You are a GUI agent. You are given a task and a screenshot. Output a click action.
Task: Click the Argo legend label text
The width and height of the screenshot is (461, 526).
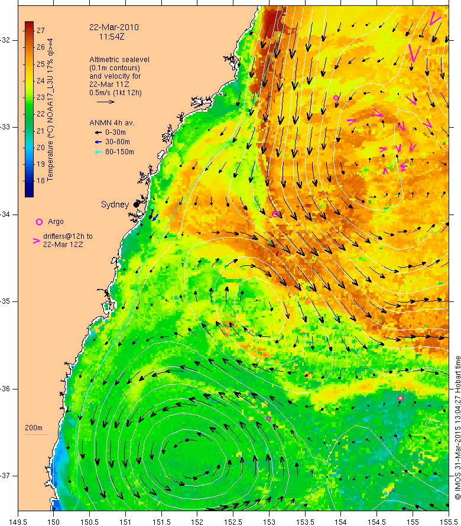click(x=56, y=222)
